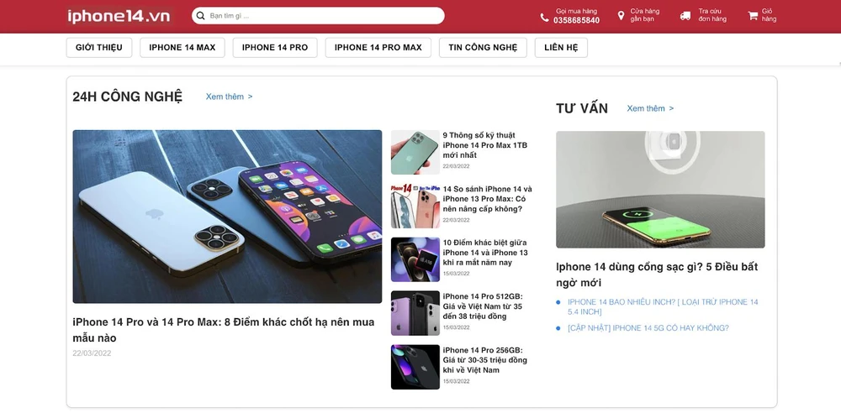This screenshot has width=841, height=413.
Task: Focus the "Bạn tìm gì" search field
Action: 318,16
